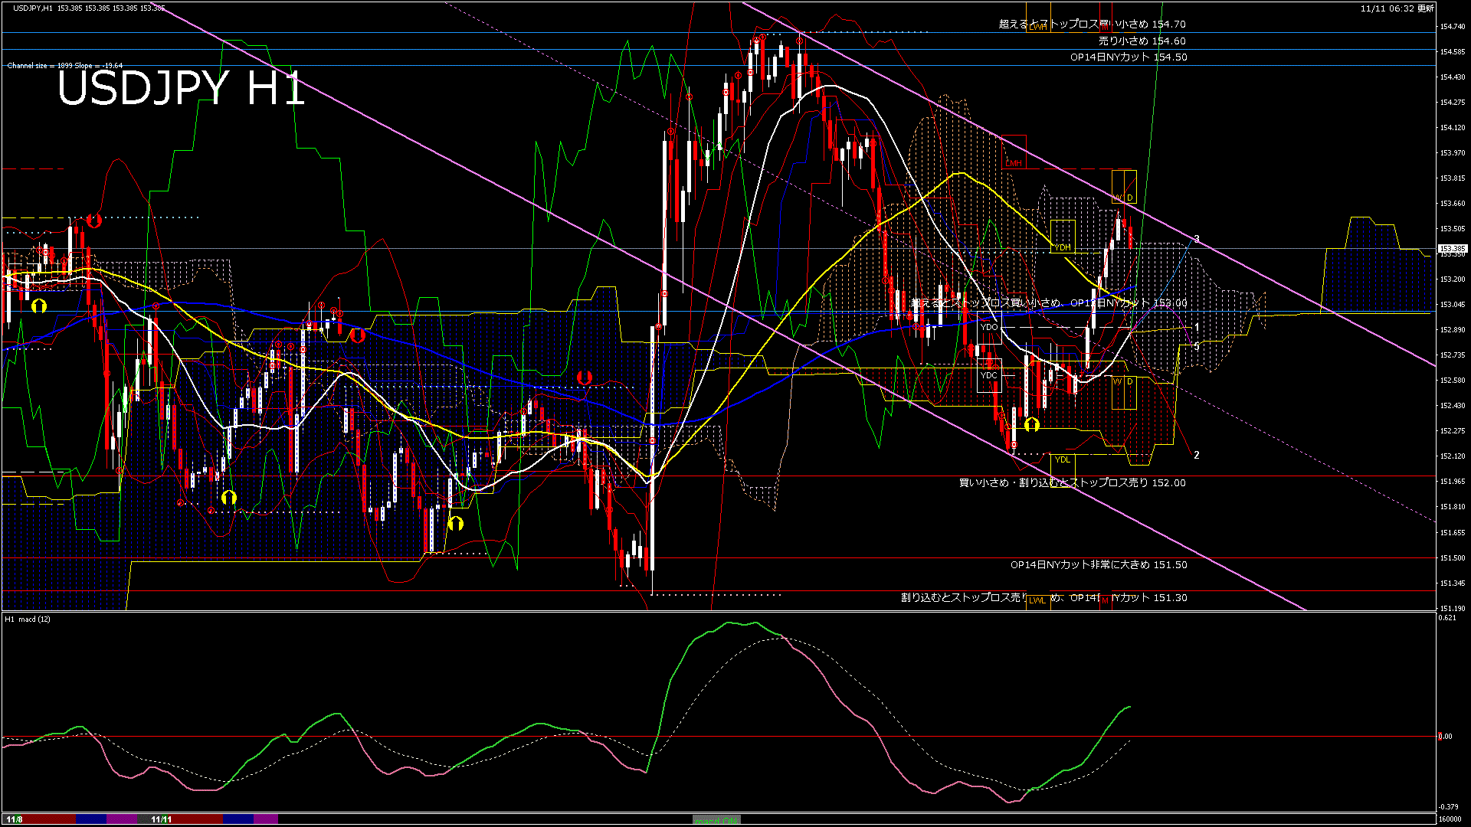Click the OP 154.50 NY cut label
This screenshot has width=1471, height=827.
tap(1129, 57)
